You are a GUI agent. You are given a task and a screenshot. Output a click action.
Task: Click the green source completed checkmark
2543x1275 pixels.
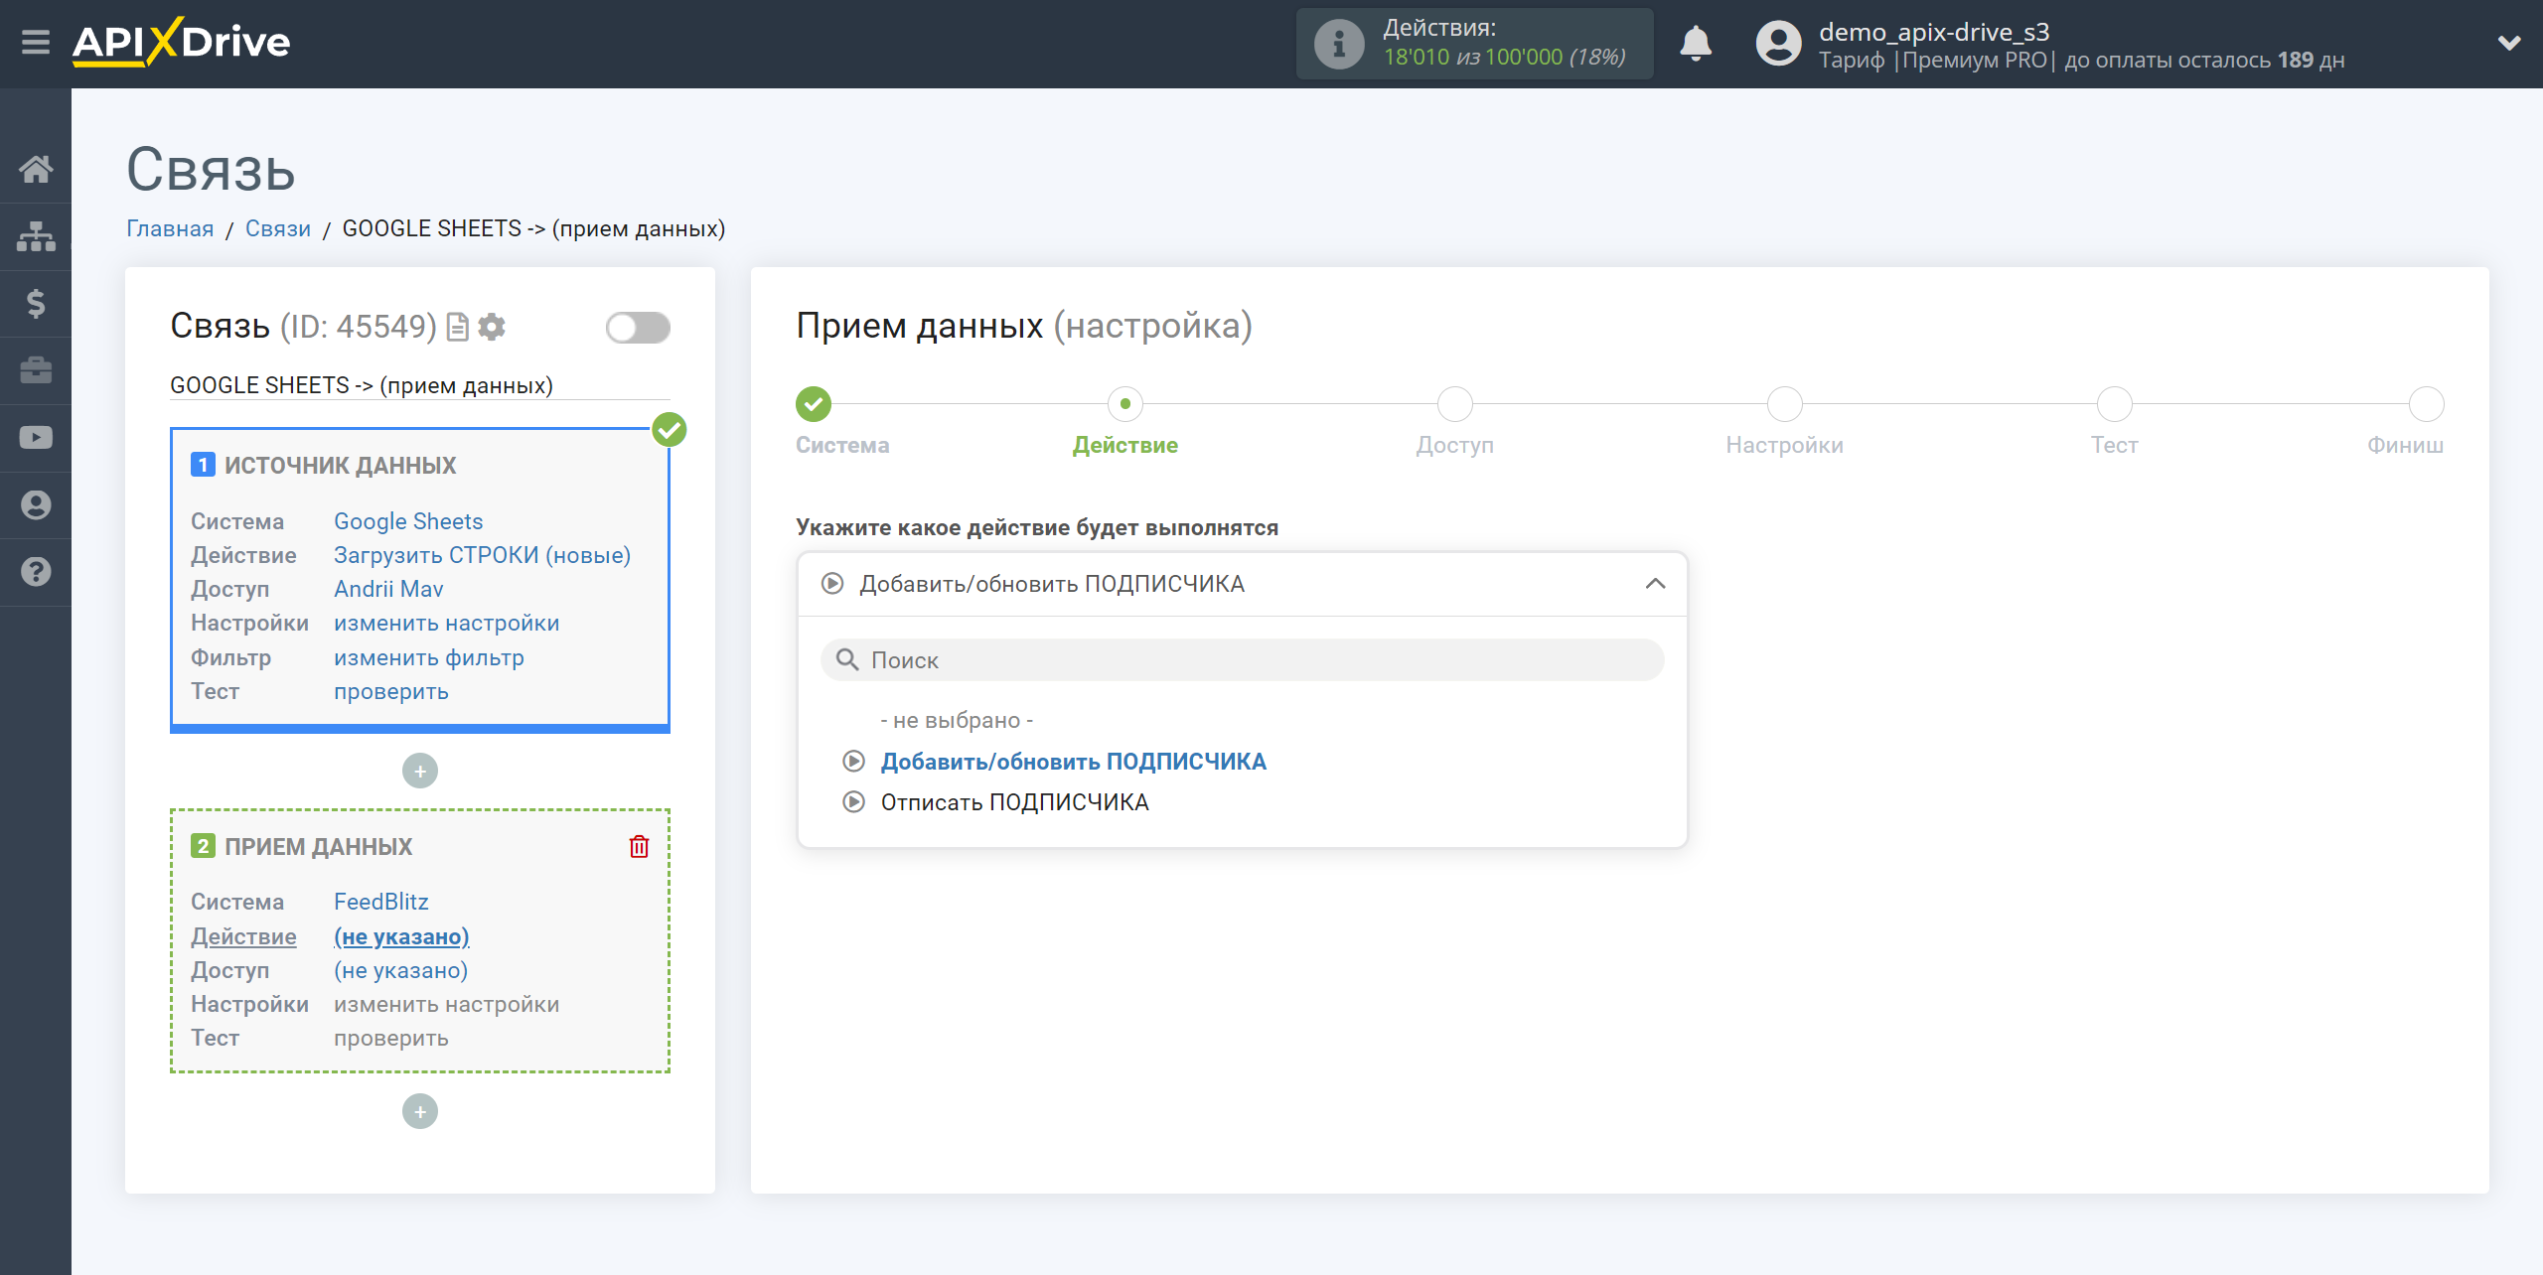click(x=670, y=430)
